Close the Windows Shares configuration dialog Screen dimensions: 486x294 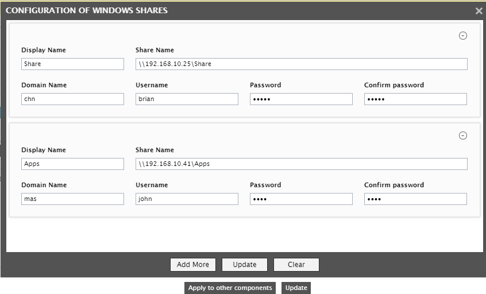479,11
